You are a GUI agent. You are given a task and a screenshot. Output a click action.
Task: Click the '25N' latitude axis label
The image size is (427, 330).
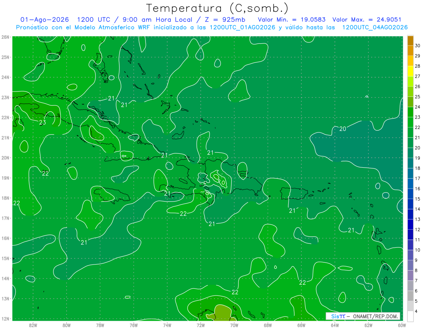5,57
